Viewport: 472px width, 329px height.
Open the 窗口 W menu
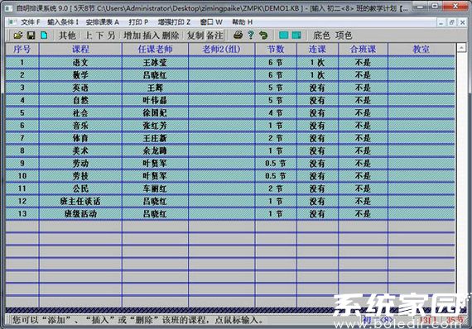(211, 22)
